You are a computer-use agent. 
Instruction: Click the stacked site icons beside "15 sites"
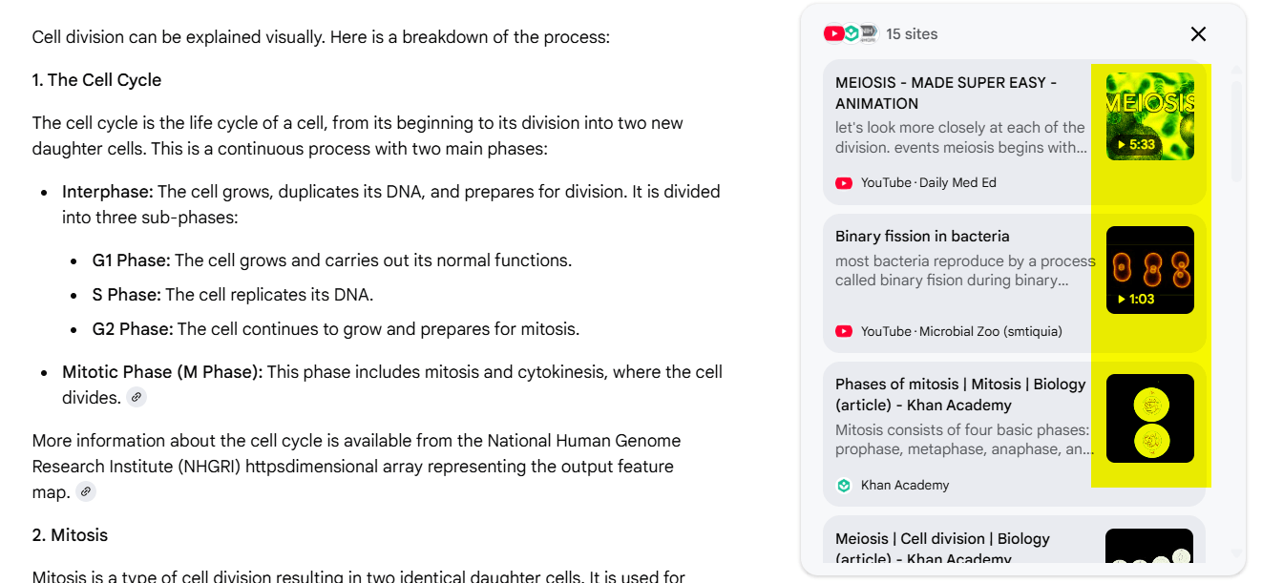click(850, 33)
